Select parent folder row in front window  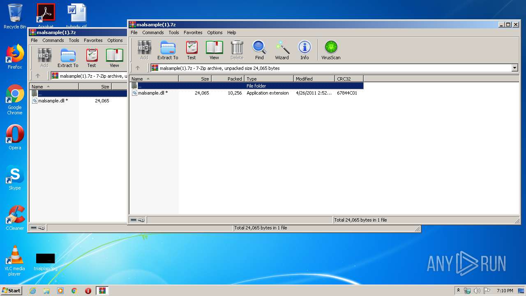(247, 86)
